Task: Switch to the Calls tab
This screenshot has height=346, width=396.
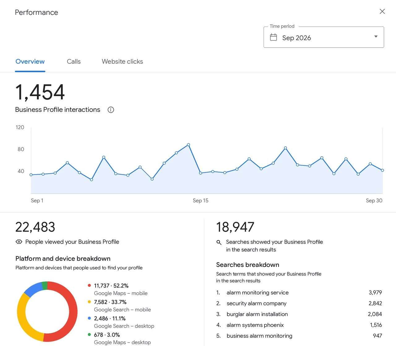Action: [x=74, y=61]
